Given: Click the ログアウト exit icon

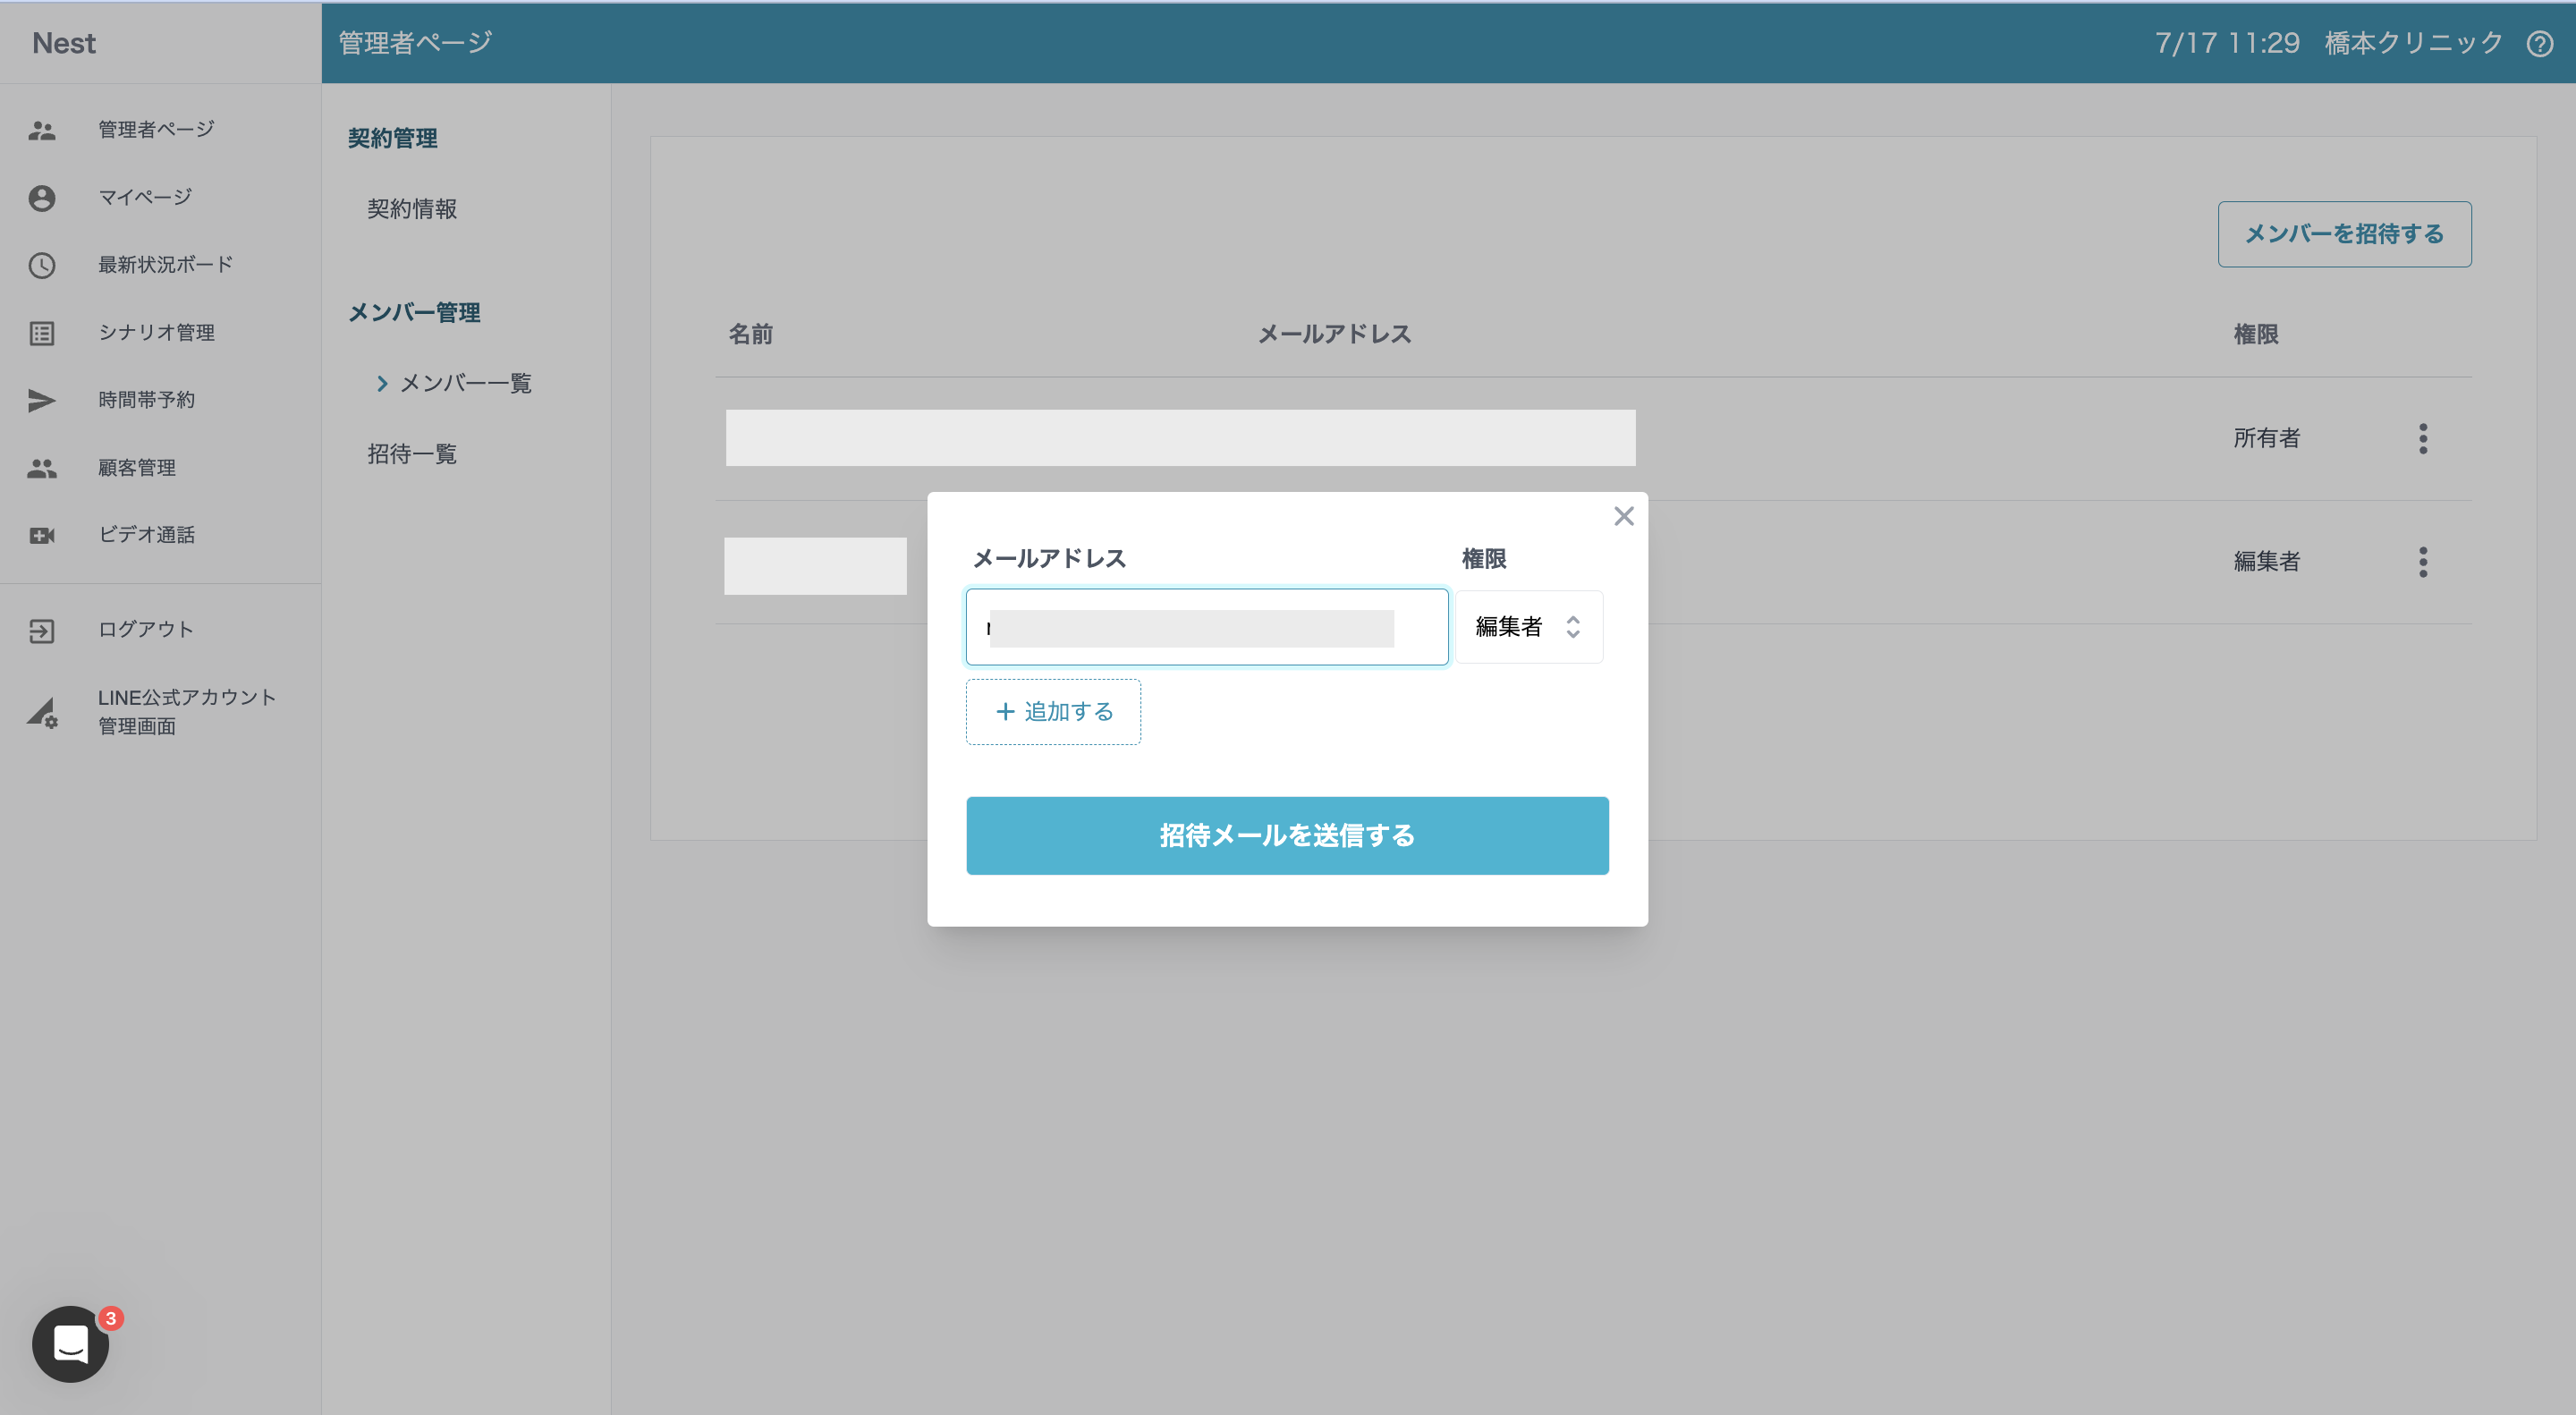Looking at the screenshot, I should tap(42, 630).
